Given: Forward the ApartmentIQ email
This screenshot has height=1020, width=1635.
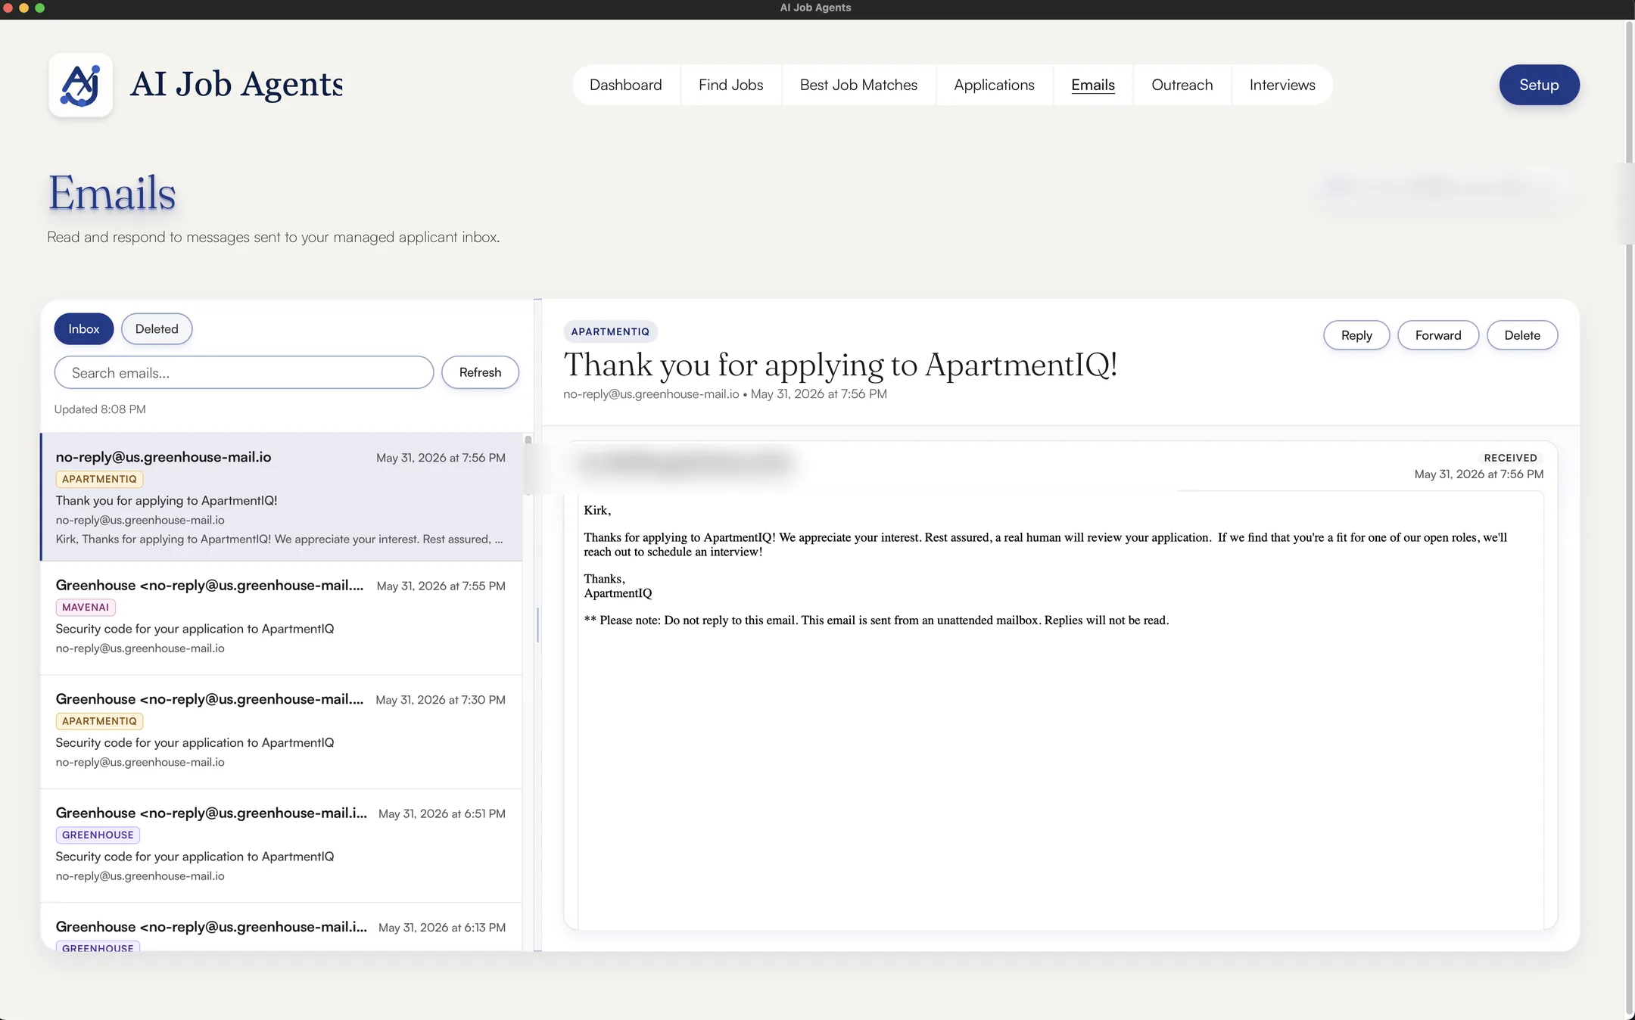Looking at the screenshot, I should [1438, 335].
